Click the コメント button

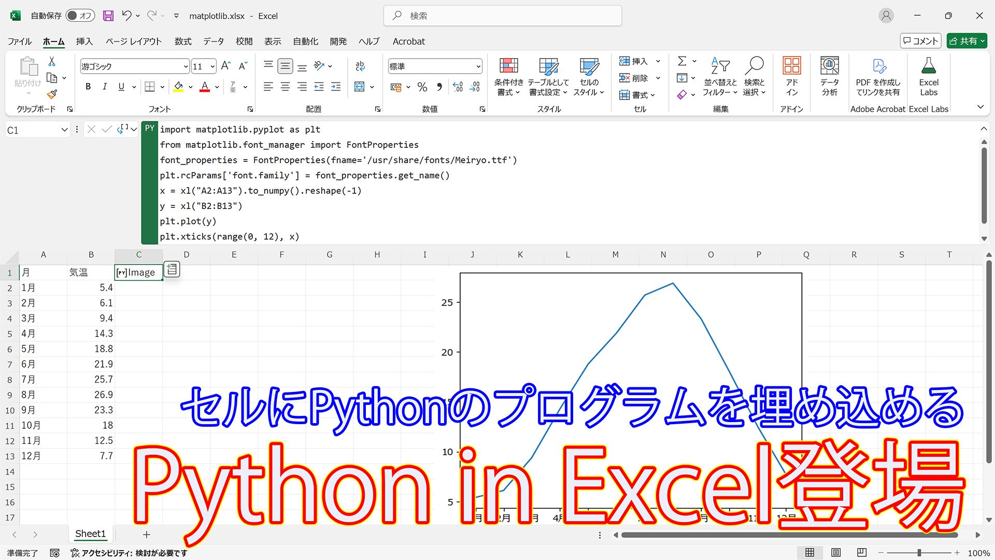(x=920, y=41)
